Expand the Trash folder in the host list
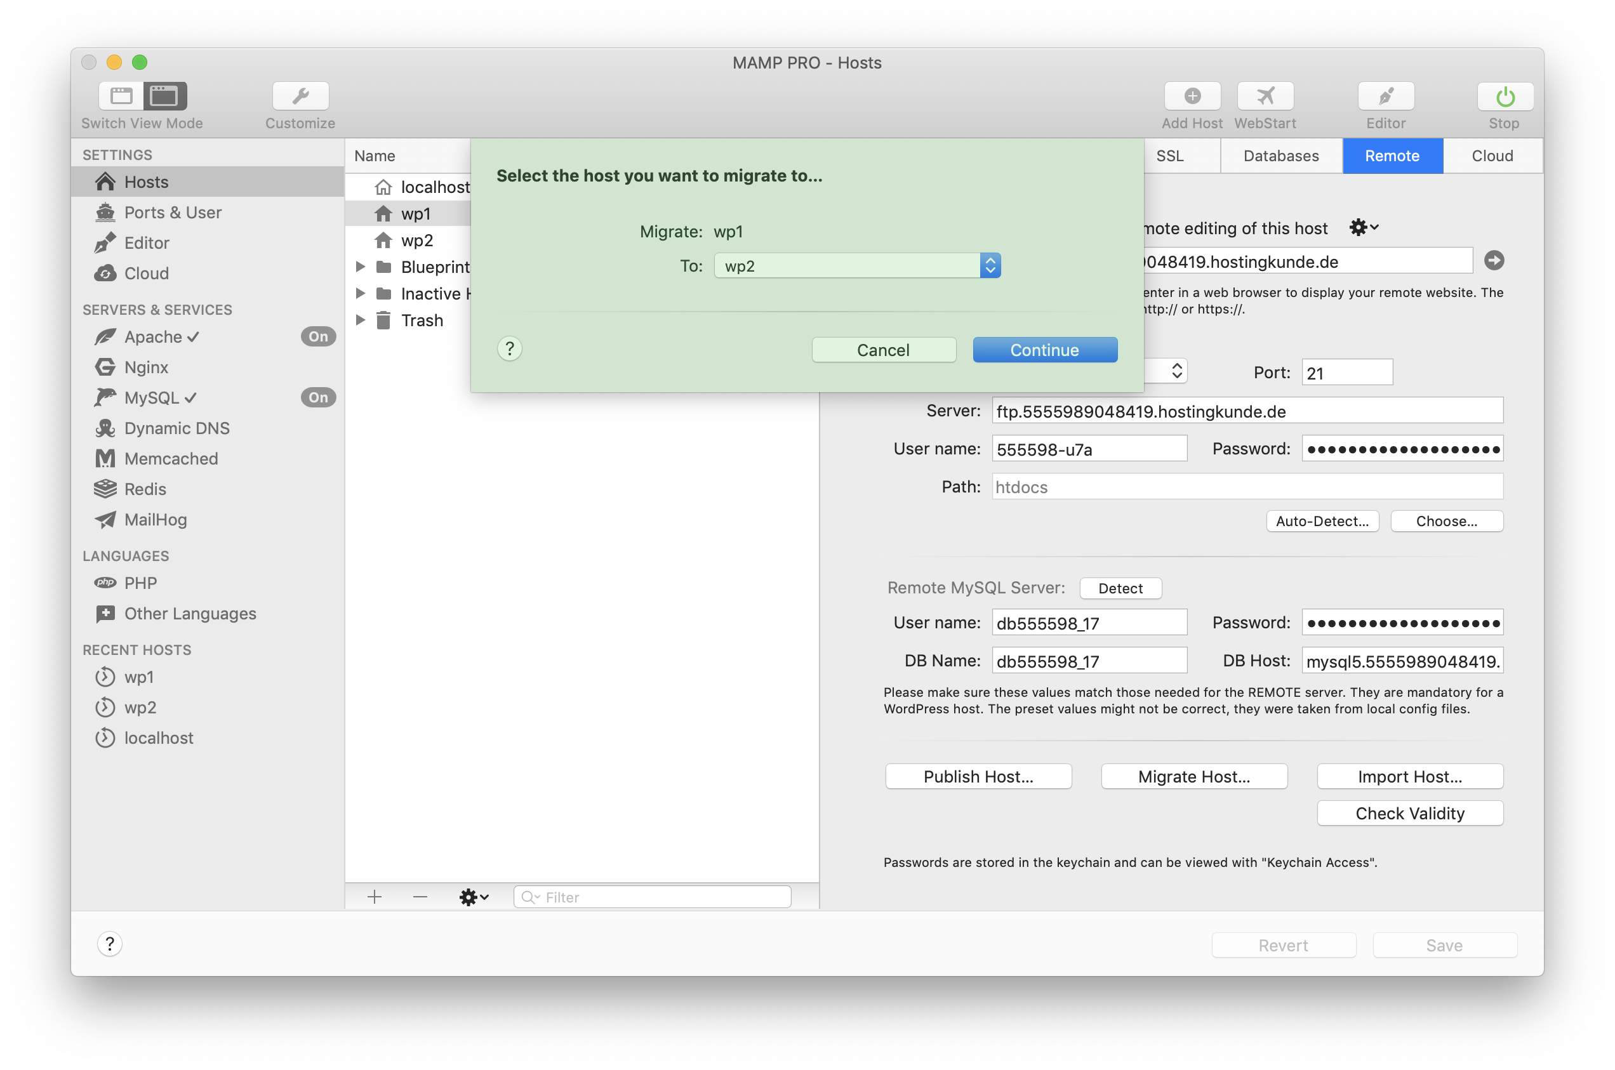The height and width of the screenshot is (1070, 1615). (361, 320)
